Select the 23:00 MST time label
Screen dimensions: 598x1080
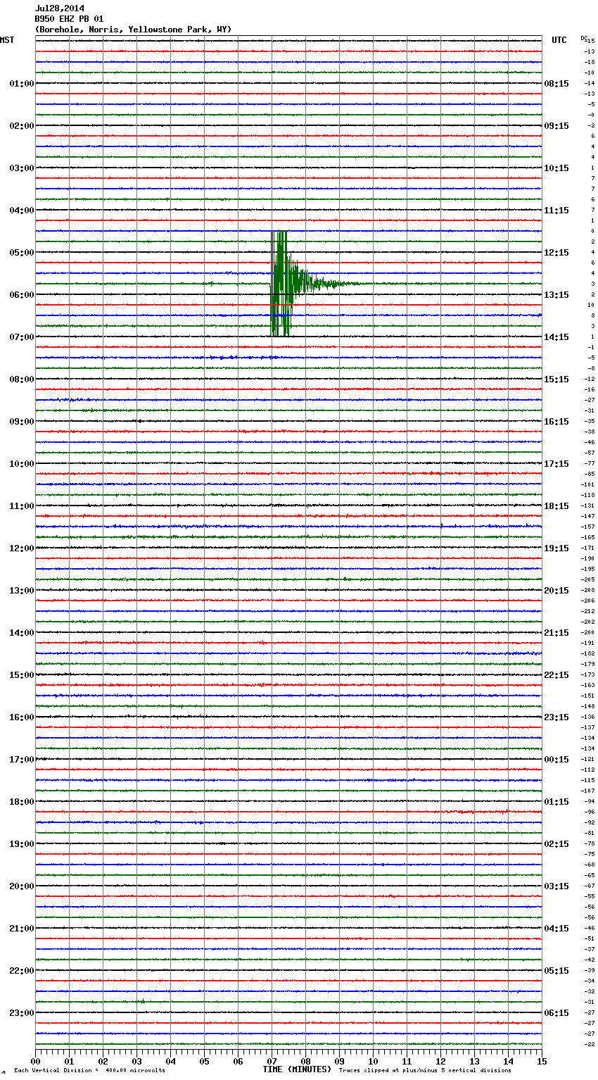point(21,1013)
